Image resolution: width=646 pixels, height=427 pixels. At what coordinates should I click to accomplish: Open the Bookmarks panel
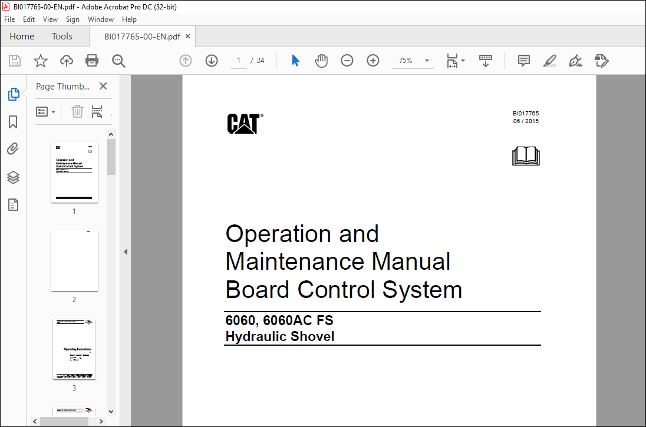13,122
